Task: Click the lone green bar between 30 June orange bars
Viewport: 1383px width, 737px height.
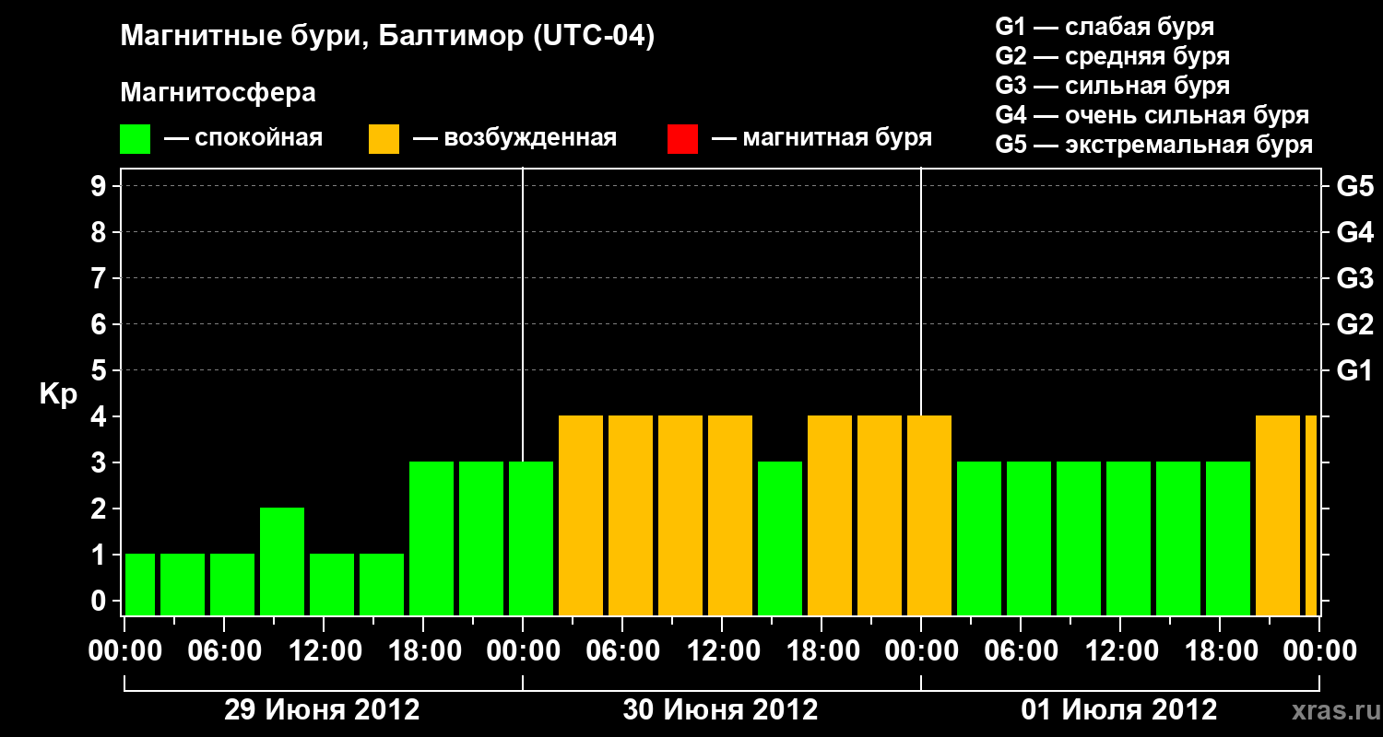Action: pos(780,538)
